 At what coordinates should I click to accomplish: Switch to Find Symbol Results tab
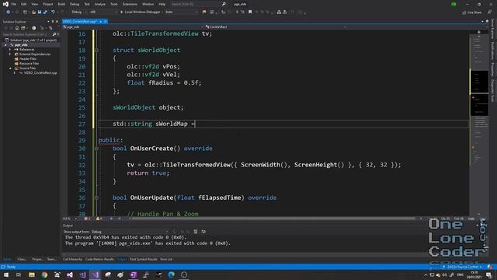(x=144, y=259)
